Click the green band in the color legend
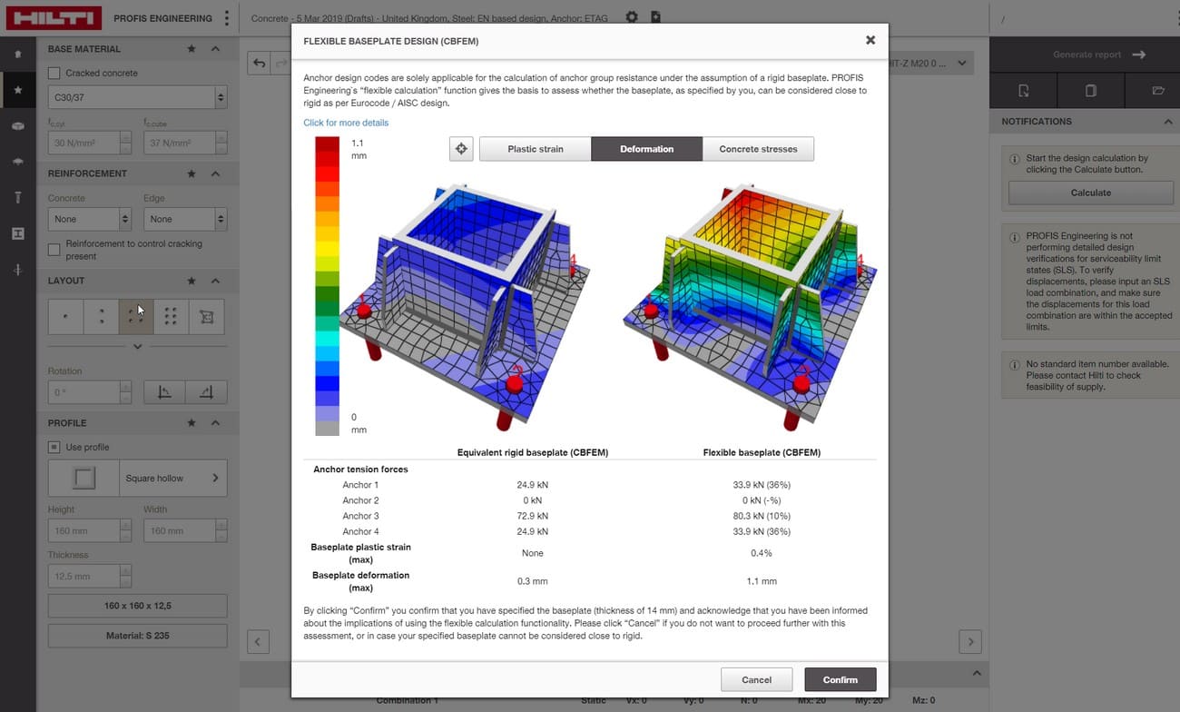Image resolution: width=1180 pixels, height=712 pixels. click(327, 294)
